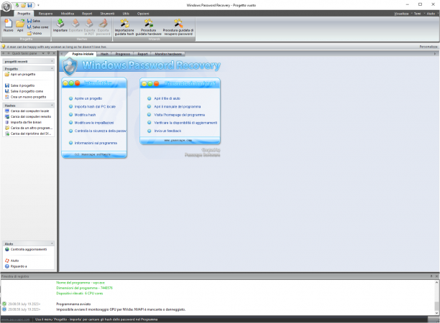Collapse the Progetto sidebar section
The image size is (440, 323).
point(52,69)
